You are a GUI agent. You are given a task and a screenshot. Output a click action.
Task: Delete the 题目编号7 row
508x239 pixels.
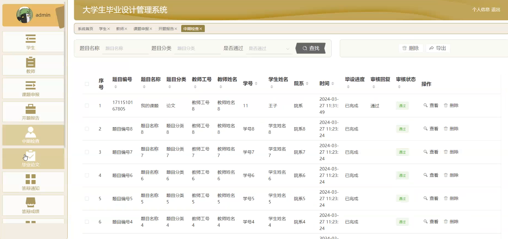451,152
